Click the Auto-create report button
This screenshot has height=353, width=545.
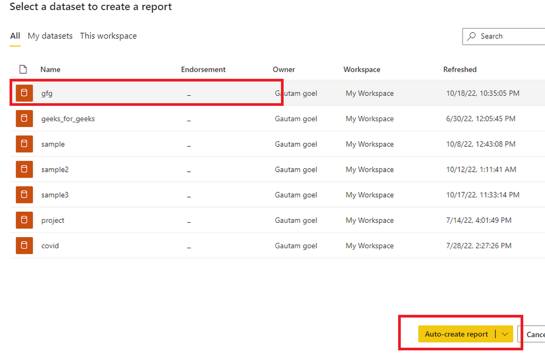click(456, 334)
